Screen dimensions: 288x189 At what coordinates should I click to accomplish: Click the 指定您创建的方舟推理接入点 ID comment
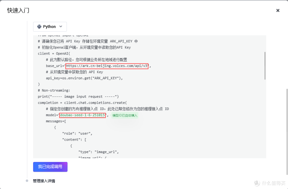coord(107,109)
